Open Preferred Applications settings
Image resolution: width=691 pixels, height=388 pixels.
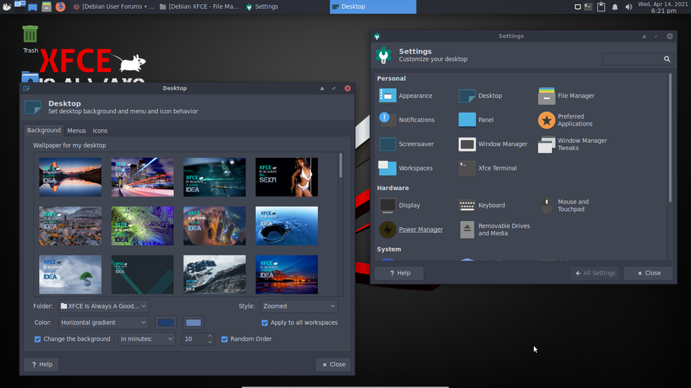(565, 120)
